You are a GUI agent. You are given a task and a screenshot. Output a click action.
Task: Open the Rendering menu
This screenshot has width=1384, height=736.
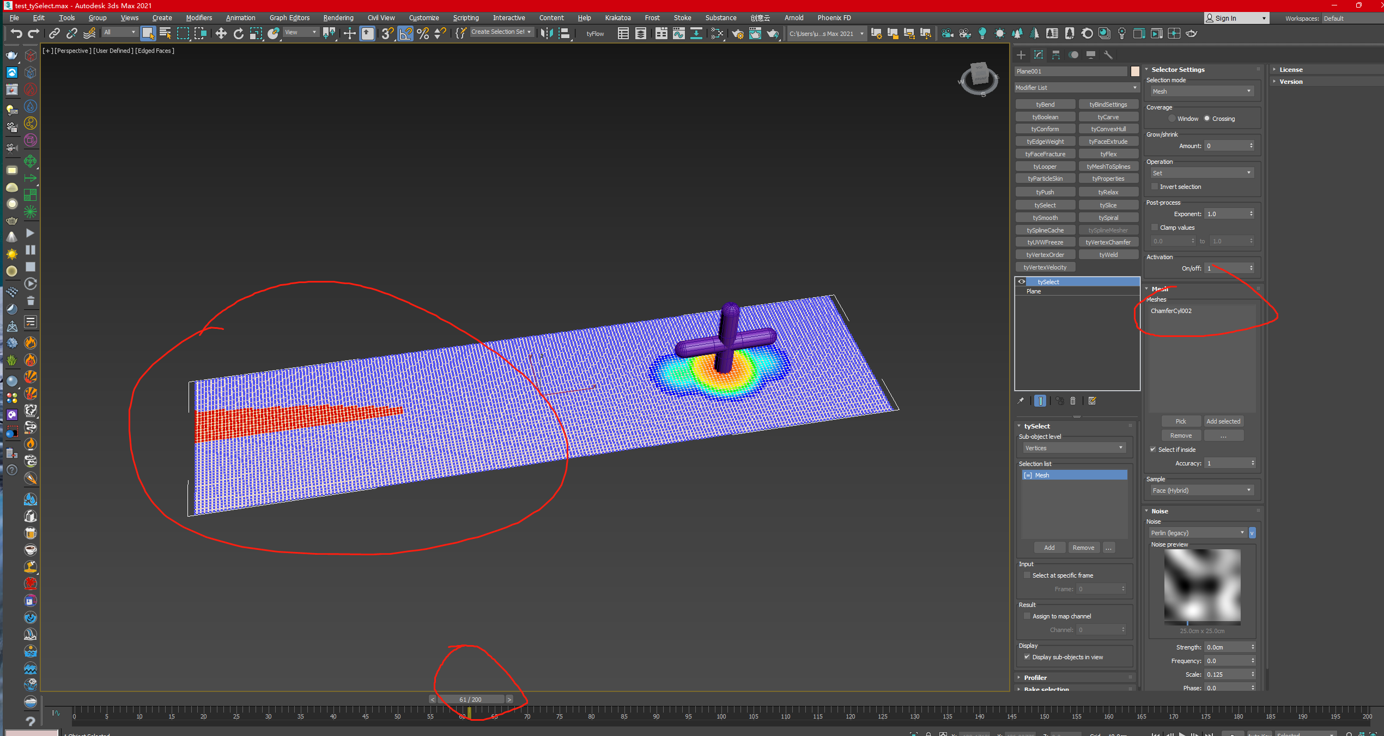(338, 18)
